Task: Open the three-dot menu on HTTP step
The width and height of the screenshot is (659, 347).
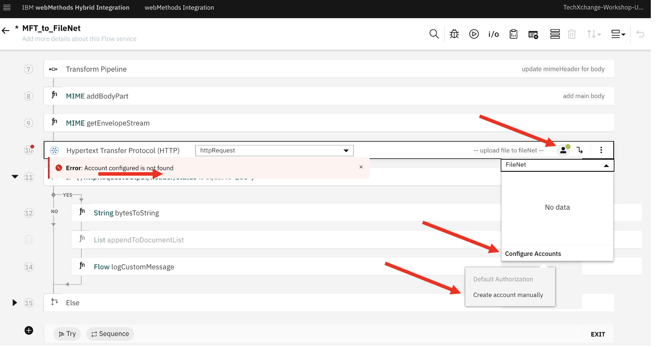Action: [x=601, y=150]
